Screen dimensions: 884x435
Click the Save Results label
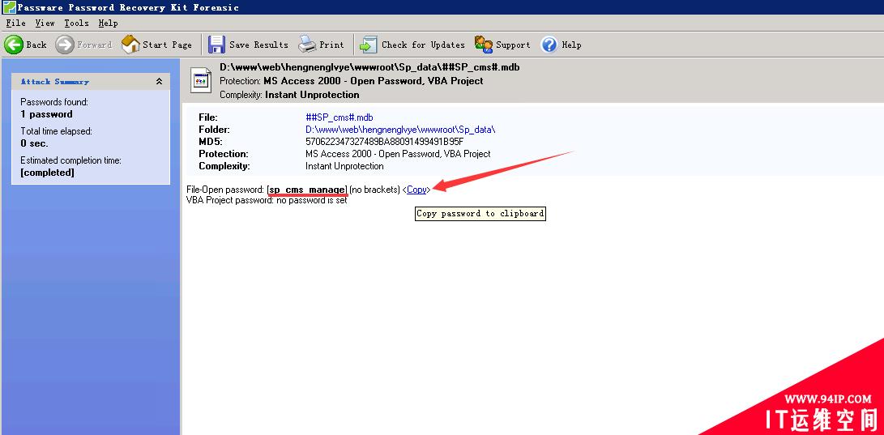(258, 45)
